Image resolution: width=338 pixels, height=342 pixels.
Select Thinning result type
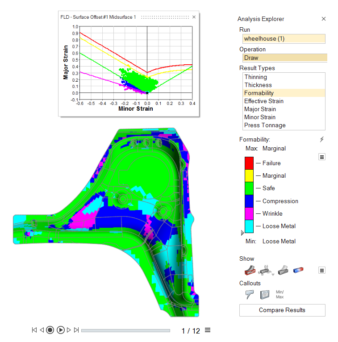click(x=255, y=77)
